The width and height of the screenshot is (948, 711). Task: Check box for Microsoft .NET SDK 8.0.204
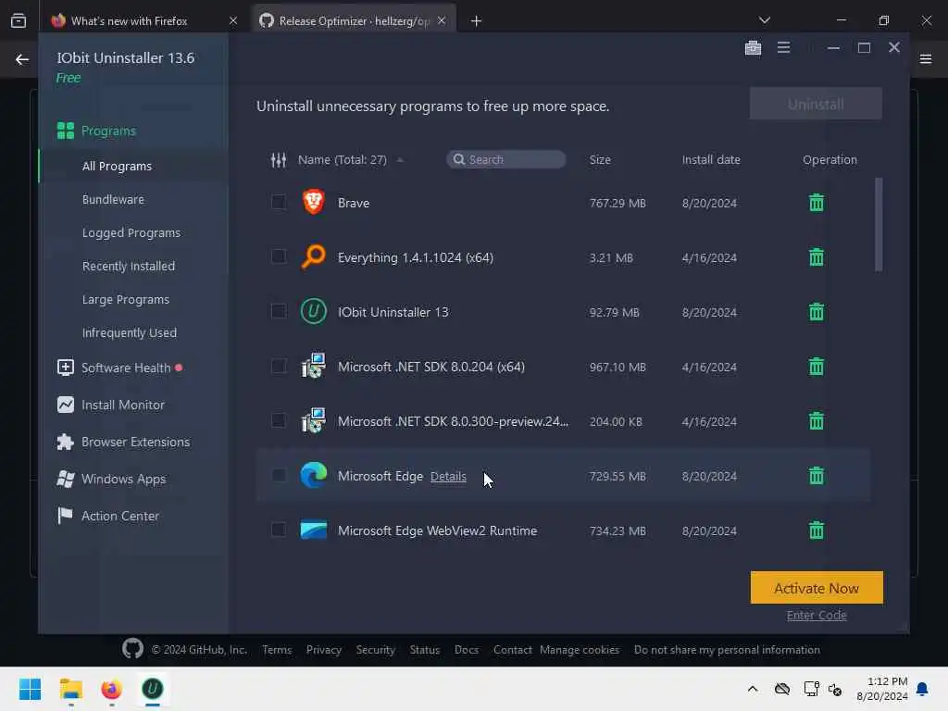click(278, 366)
